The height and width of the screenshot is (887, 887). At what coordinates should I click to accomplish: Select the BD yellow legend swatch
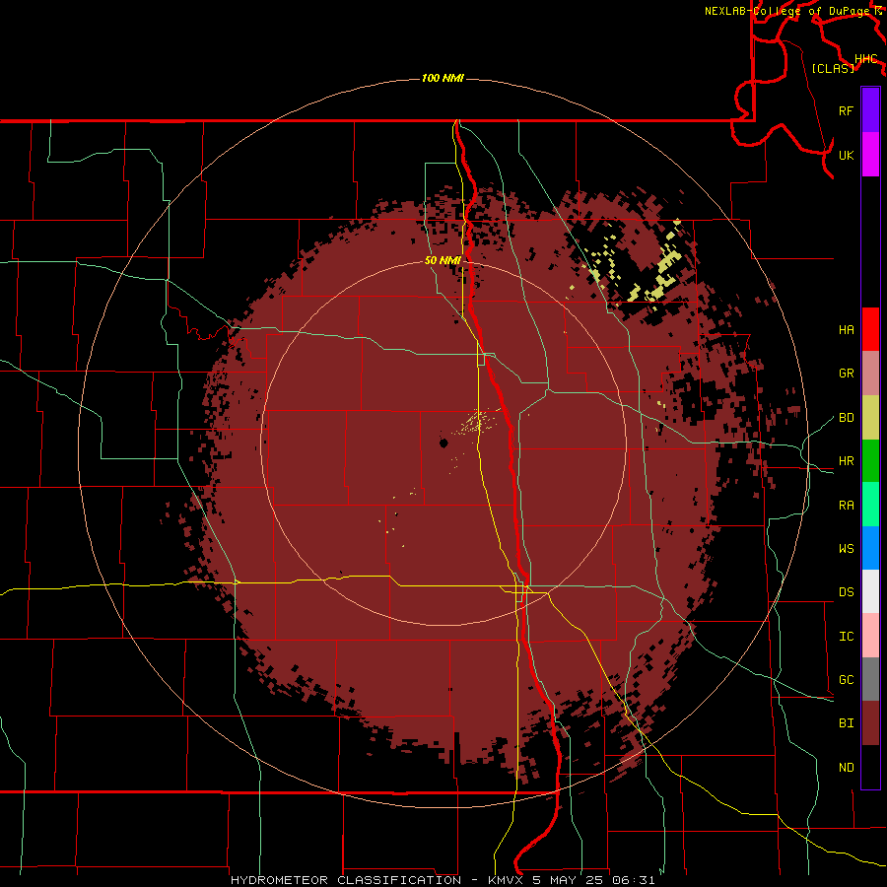pyautogui.click(x=870, y=418)
